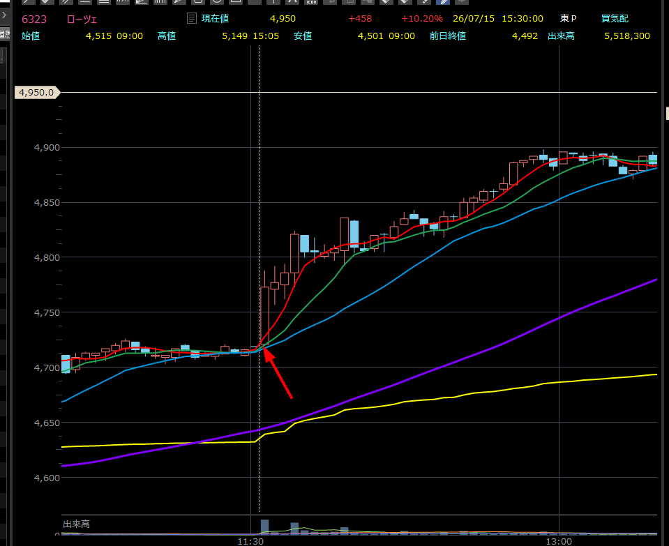
Task: Click the high price 5,149
Action: point(234,36)
